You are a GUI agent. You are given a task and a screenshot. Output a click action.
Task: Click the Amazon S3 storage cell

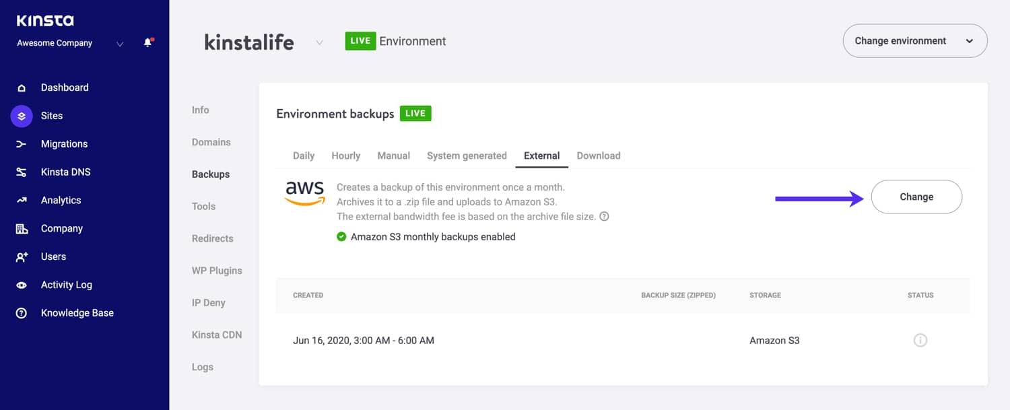[774, 341]
